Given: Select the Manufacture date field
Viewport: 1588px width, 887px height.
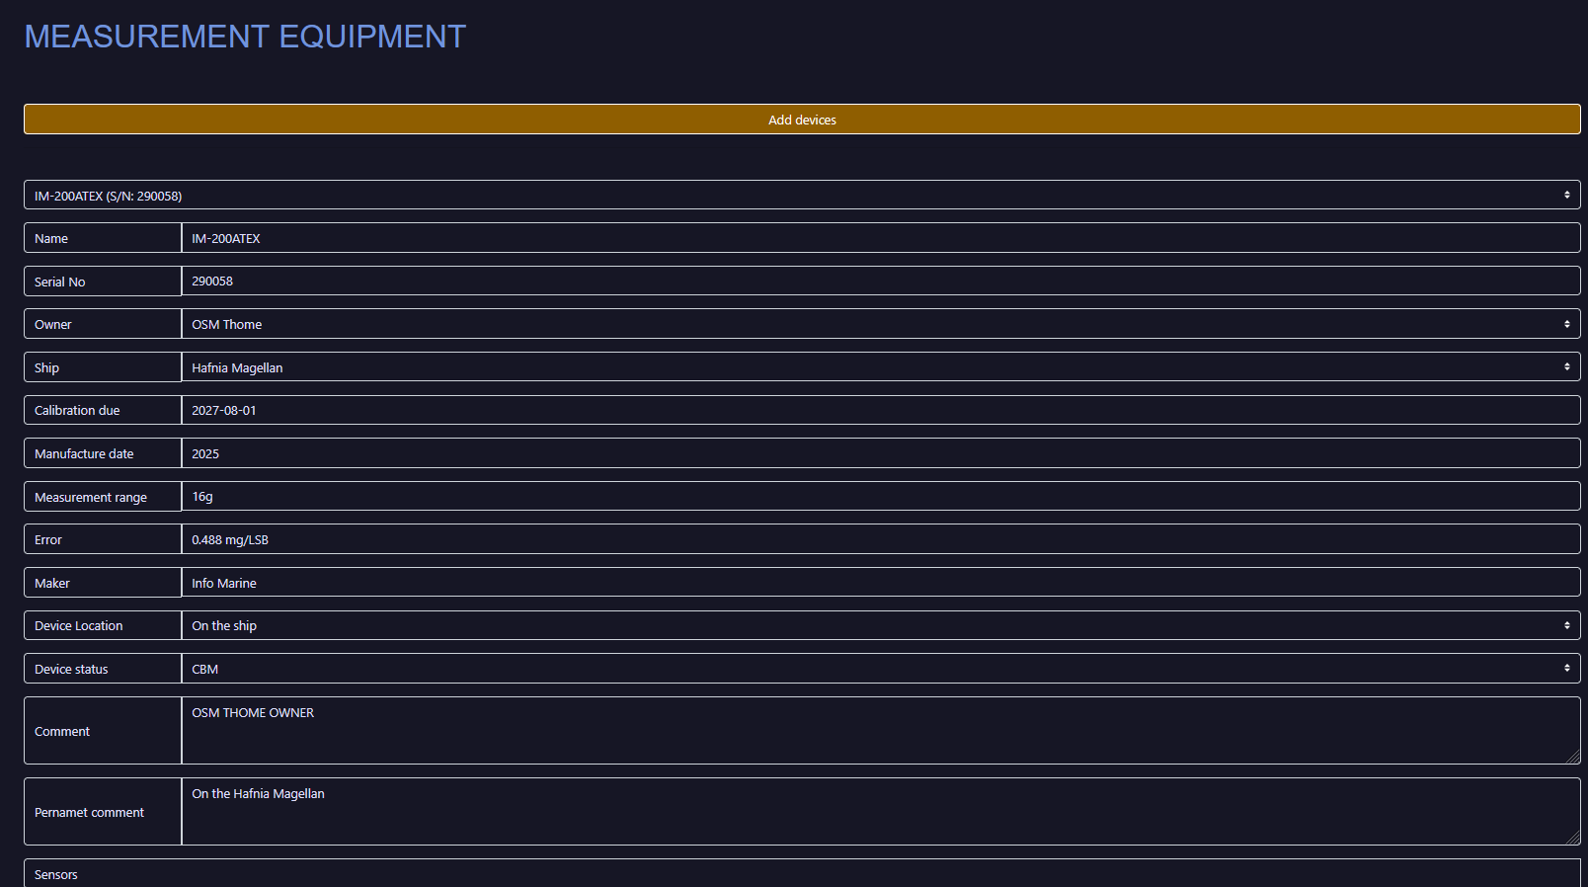Looking at the screenshot, I should pyautogui.click(x=879, y=453).
